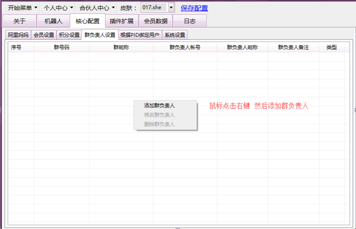Choose 添加群负责人 from context menu
Viewport: 356px width, 229px height.
(159, 105)
